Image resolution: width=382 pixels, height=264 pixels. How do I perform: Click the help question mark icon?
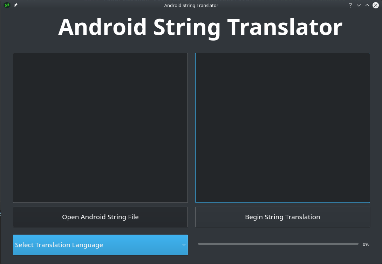tap(350, 5)
